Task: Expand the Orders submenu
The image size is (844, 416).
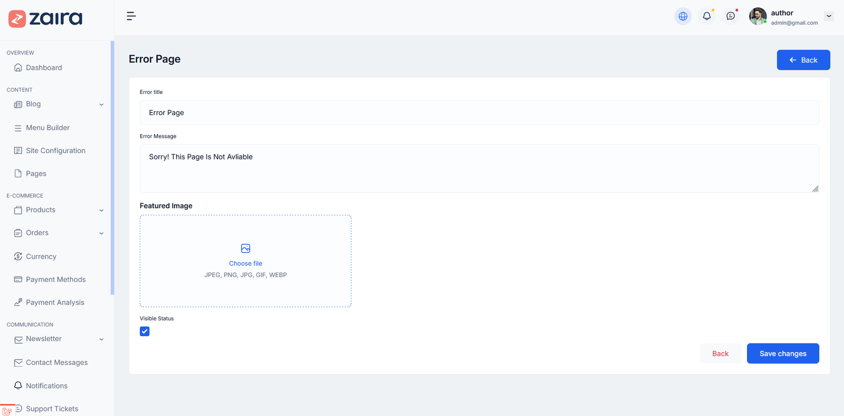Action: click(101, 233)
